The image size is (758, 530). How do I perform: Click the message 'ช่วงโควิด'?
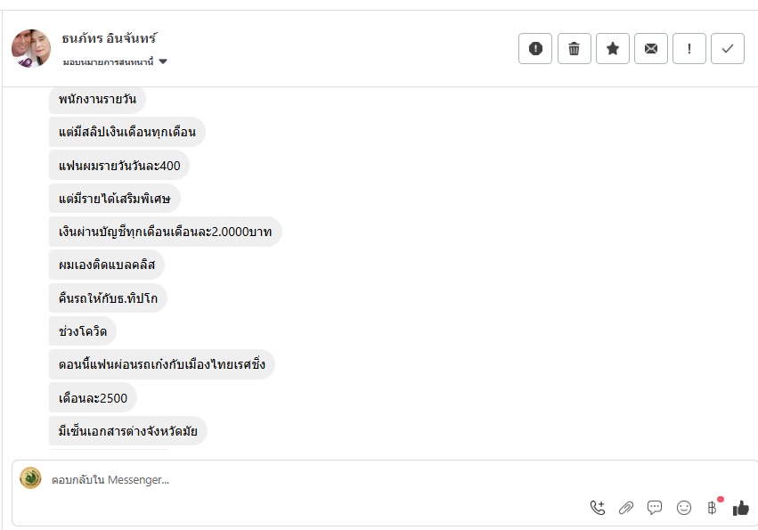click(x=83, y=330)
